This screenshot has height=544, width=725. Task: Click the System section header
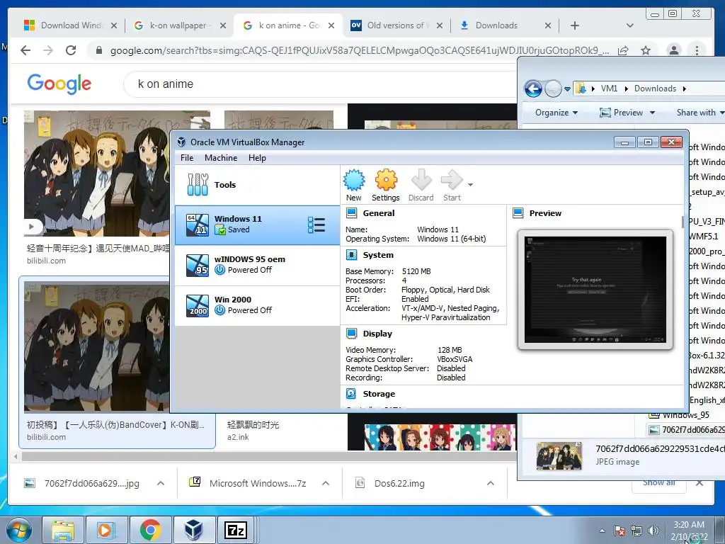[378, 255]
